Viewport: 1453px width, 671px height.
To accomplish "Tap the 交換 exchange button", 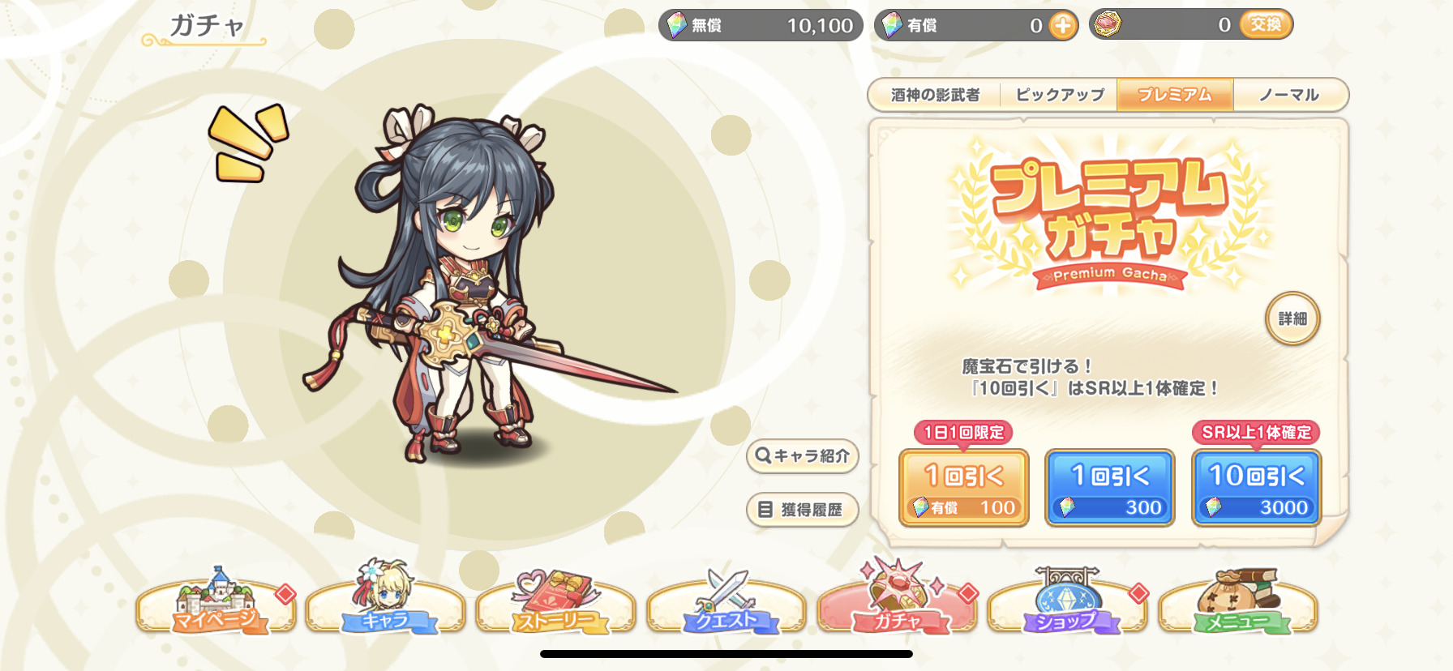I will tap(1266, 25).
